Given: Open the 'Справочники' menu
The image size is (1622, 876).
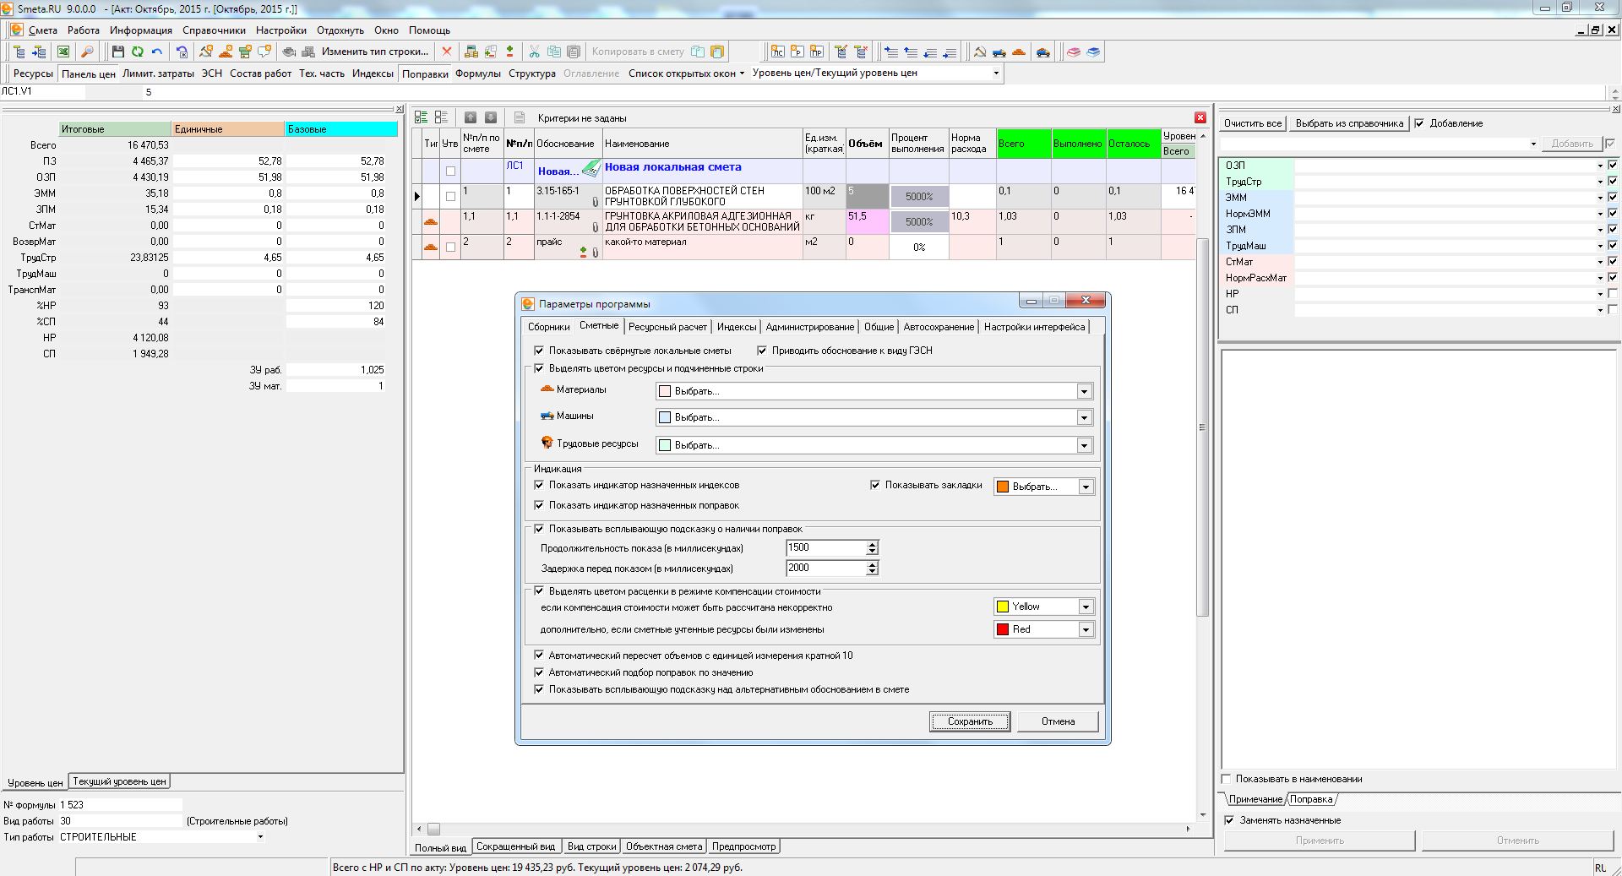Looking at the screenshot, I should (x=214, y=30).
